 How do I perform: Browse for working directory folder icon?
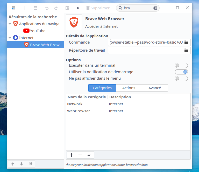tap(186, 50)
